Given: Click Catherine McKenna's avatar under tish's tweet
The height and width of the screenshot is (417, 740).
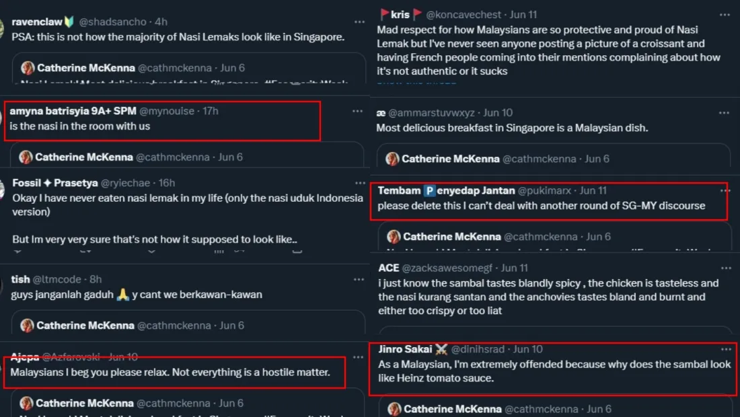Looking at the screenshot, I should click(x=27, y=326).
